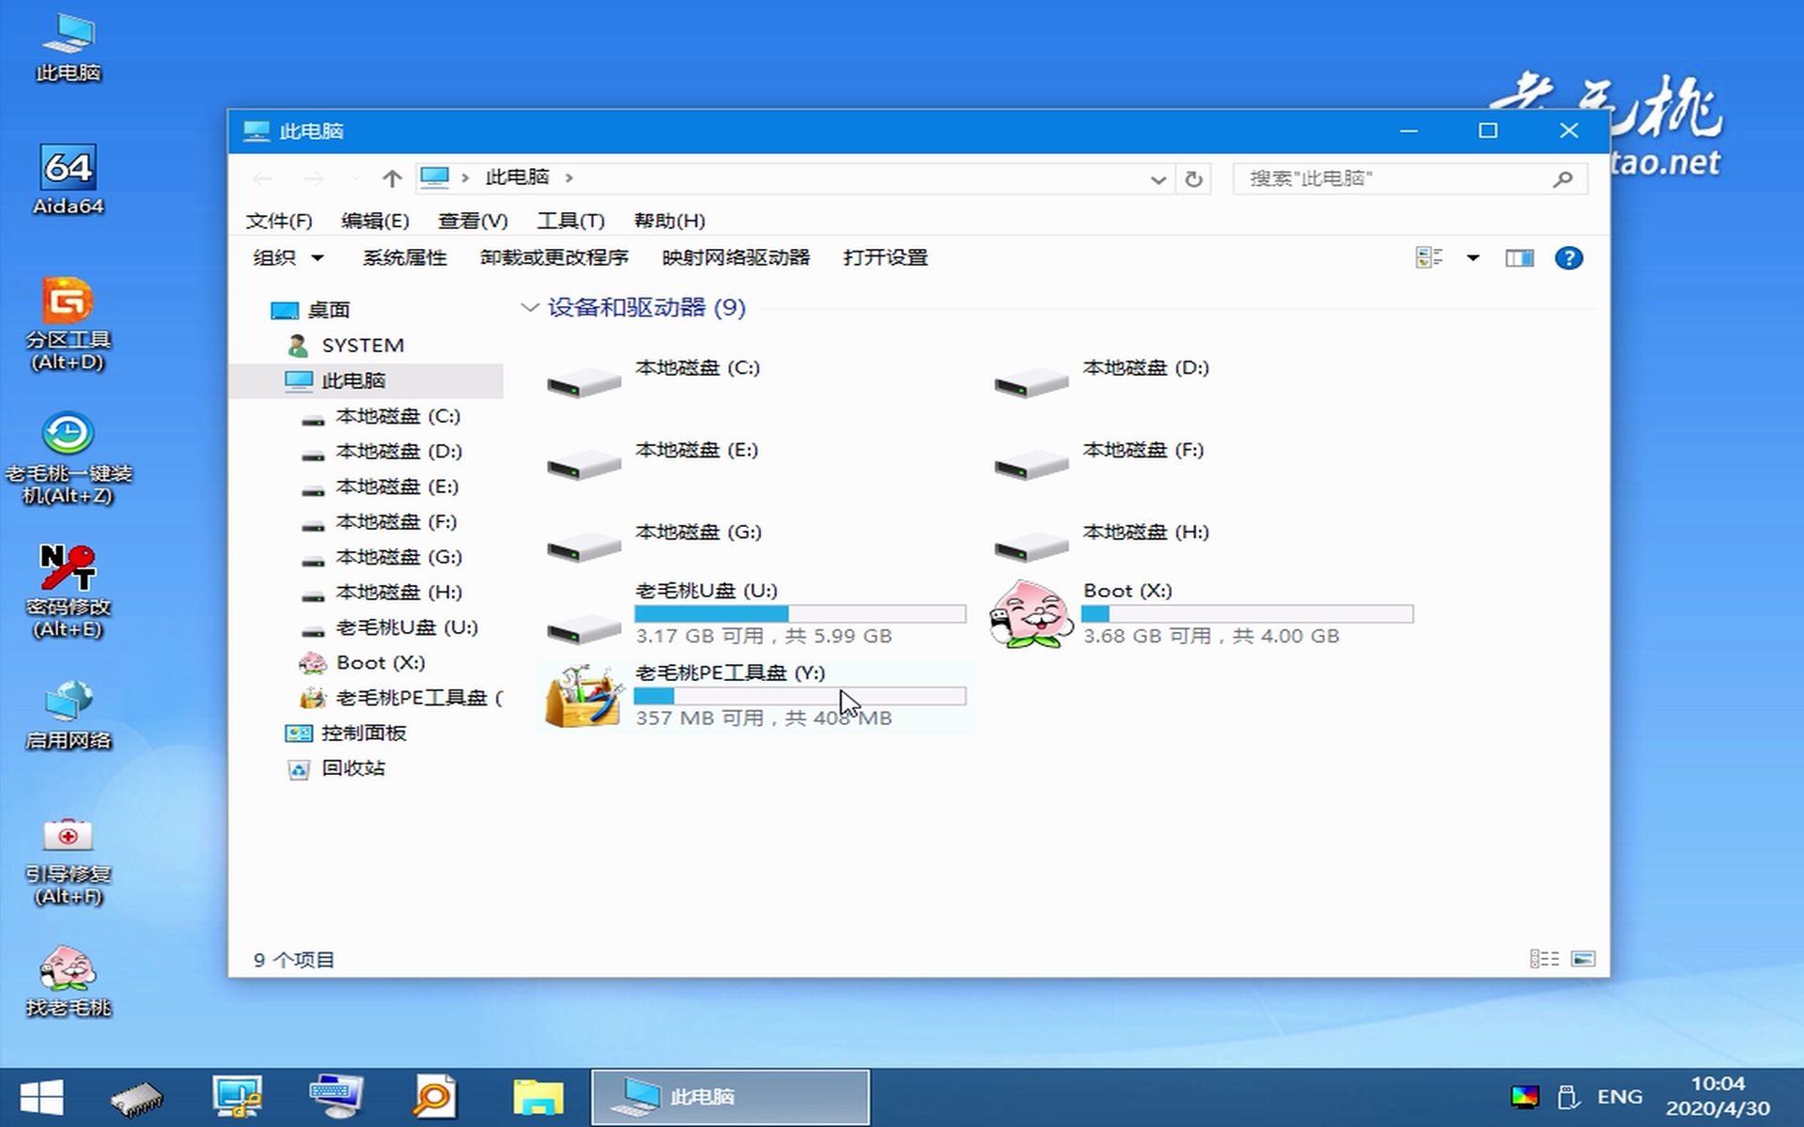1804x1127 pixels.
Task: Open the 组织 dropdown
Action: [x=288, y=257]
